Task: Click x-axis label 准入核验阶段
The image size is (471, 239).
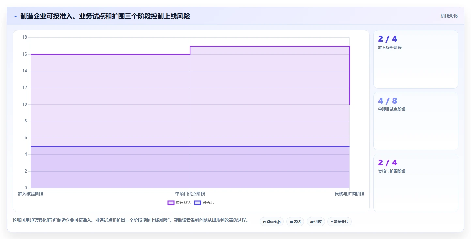Action: (x=31, y=194)
